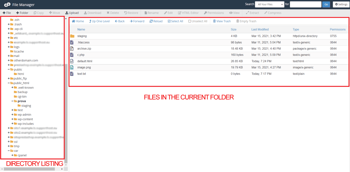
Task: Reload the current file listing
Action: (151, 21)
